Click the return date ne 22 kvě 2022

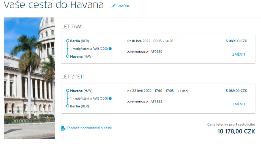(x=139, y=91)
